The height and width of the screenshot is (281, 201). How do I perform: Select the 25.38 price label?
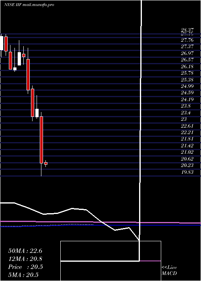187,79
